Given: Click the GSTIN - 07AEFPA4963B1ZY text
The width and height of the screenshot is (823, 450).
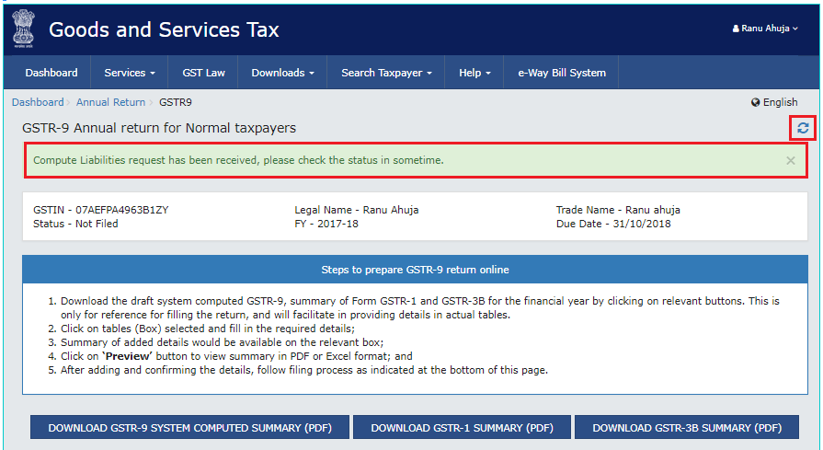Looking at the screenshot, I should pos(101,210).
